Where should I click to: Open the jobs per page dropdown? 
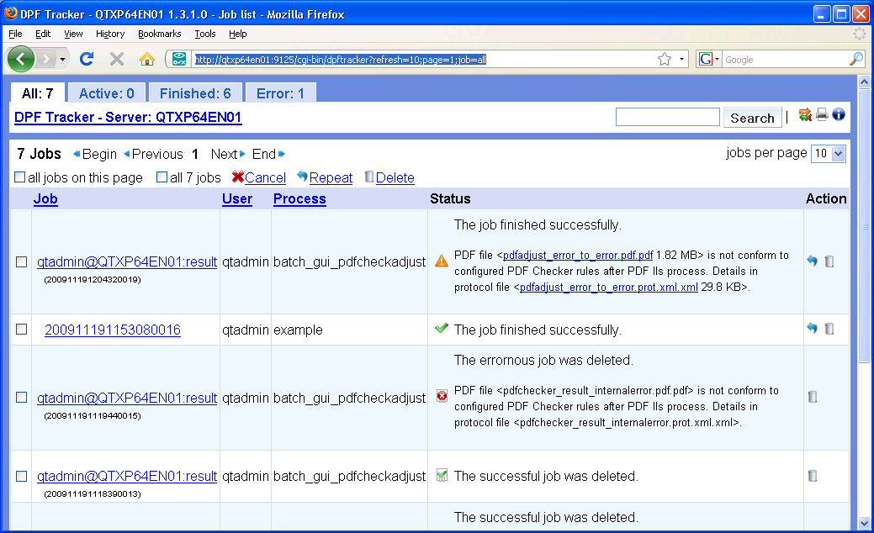(828, 154)
